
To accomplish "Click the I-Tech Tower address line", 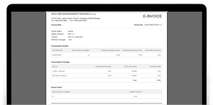I will point(76,18).
